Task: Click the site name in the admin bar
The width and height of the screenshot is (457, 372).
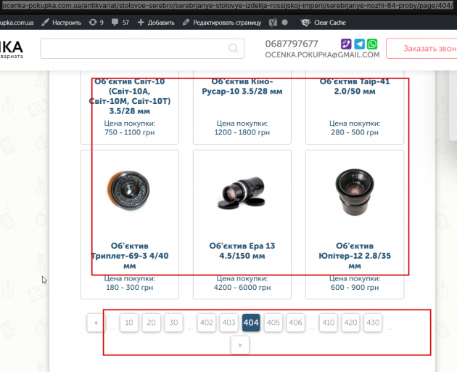Action: click(x=17, y=23)
